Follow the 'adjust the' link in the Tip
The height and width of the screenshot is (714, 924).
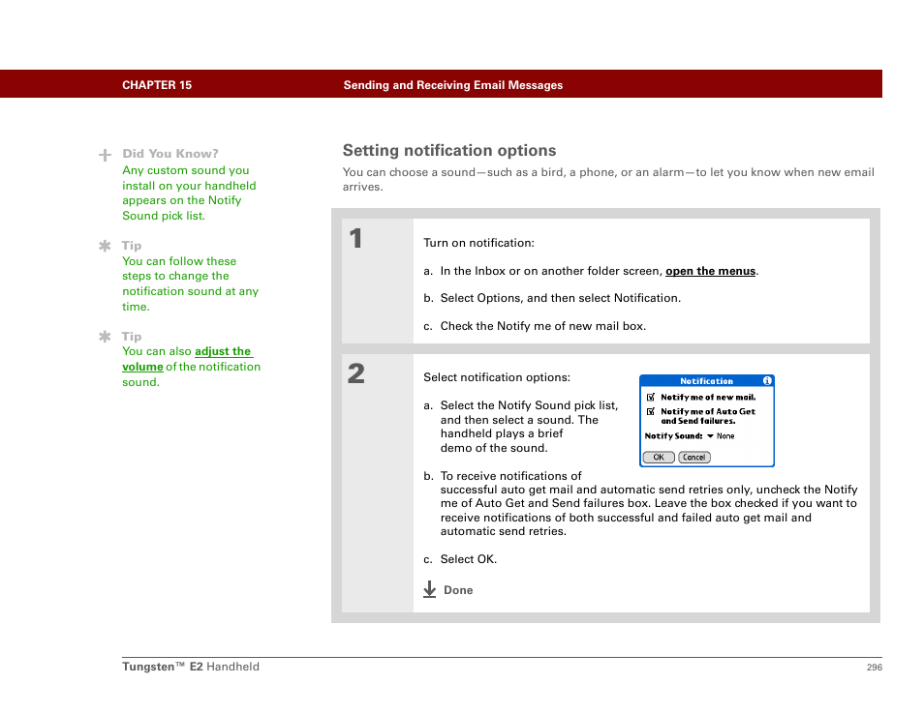coord(223,351)
